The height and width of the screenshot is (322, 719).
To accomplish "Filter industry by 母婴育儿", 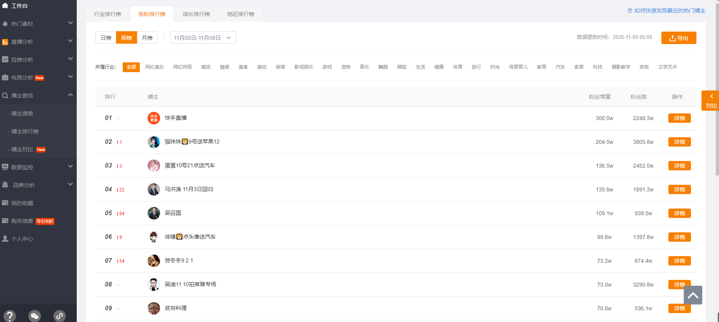I will (x=518, y=67).
